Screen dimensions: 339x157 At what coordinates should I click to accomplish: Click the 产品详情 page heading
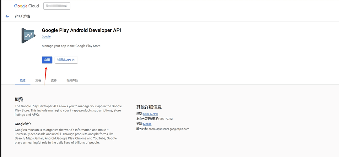[22, 16]
